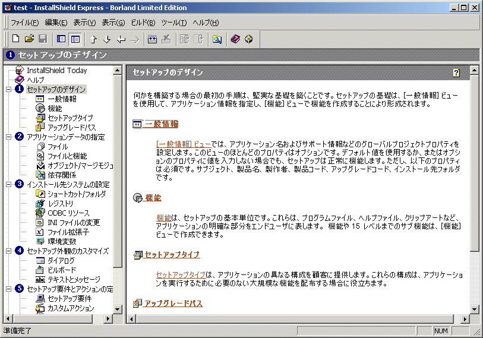Viewport: 483px width, 338px height.
Task: Open the 表示(G) menu
Action: [113, 23]
